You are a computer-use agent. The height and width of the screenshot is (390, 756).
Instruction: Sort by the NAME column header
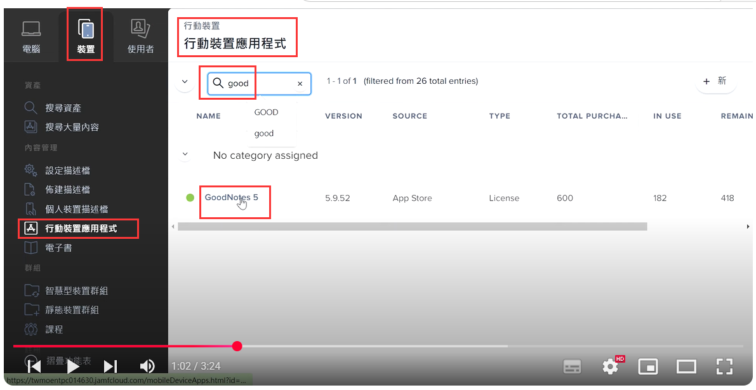[x=209, y=116]
